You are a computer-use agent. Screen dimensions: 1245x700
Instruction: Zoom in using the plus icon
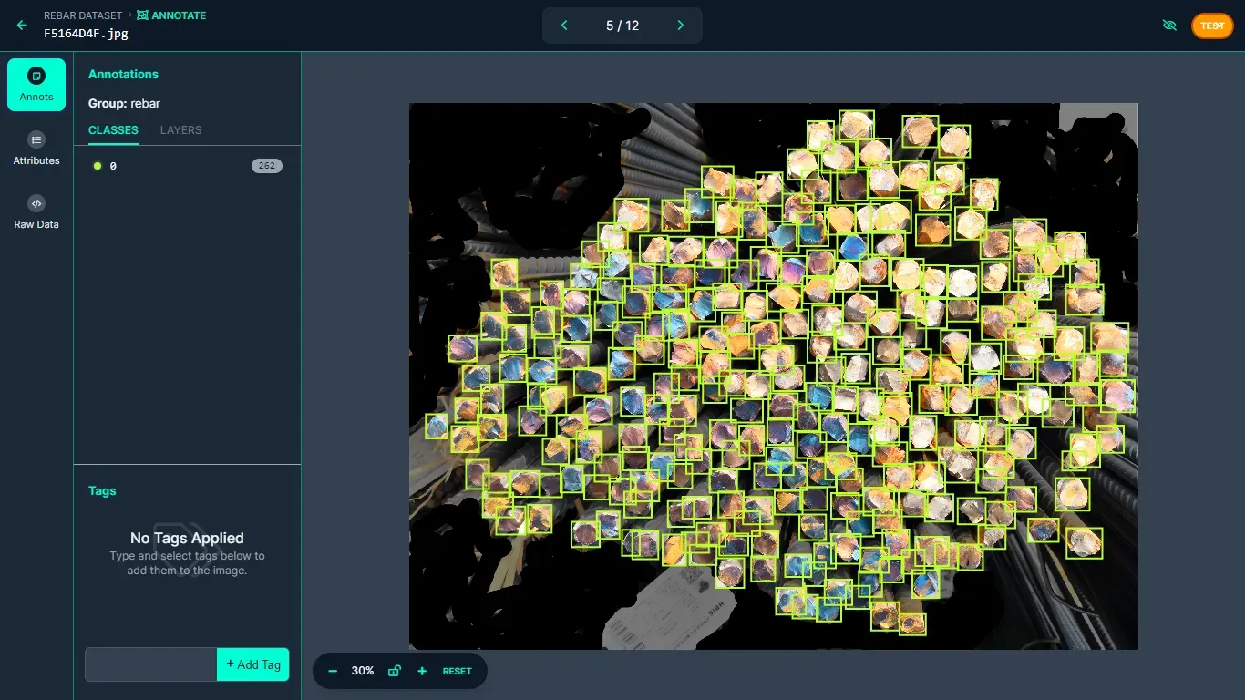tap(421, 671)
